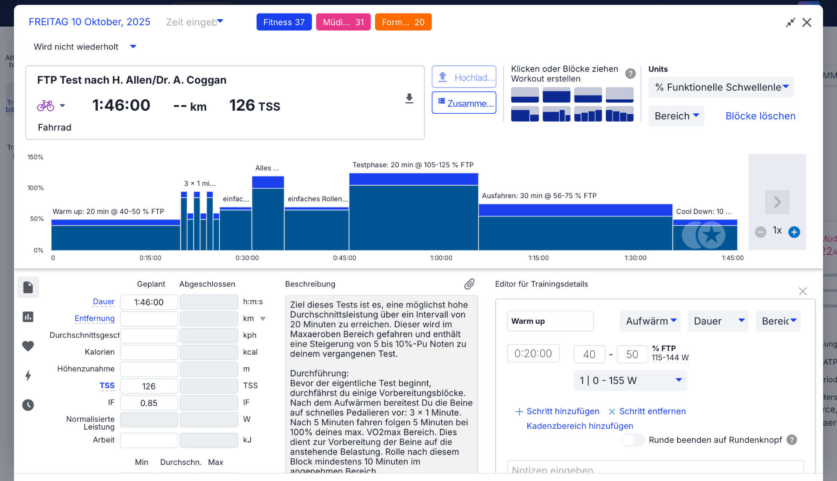Click the download arrow in workout summary
The image size is (837, 481).
click(x=409, y=98)
